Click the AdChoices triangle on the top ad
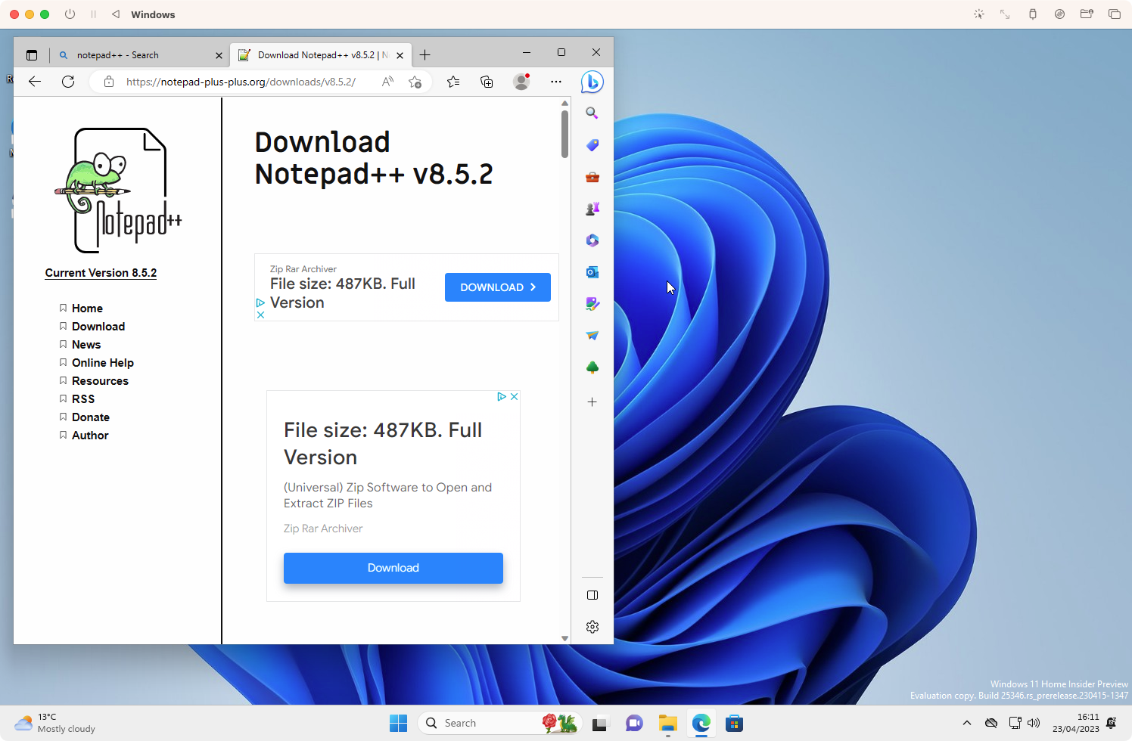The image size is (1132, 741). pos(260,302)
